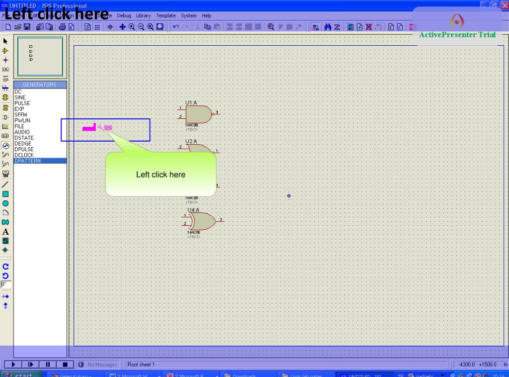Select the 2D arc drawing tool
This screenshot has height=377, width=509.
(x=5, y=213)
